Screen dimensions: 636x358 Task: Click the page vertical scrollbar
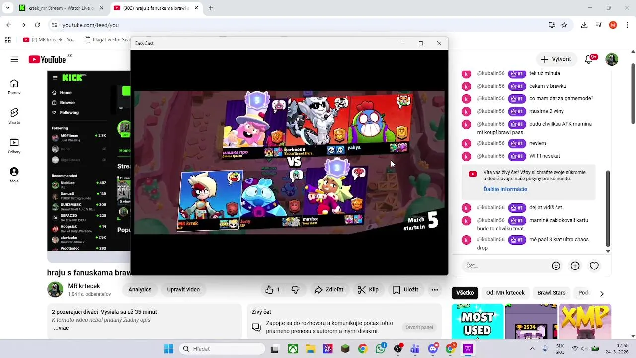coord(633,93)
